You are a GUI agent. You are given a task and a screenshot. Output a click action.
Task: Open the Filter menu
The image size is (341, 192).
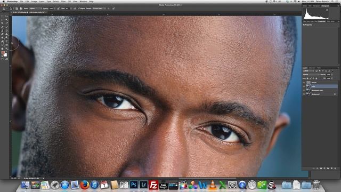(x=63, y=1)
